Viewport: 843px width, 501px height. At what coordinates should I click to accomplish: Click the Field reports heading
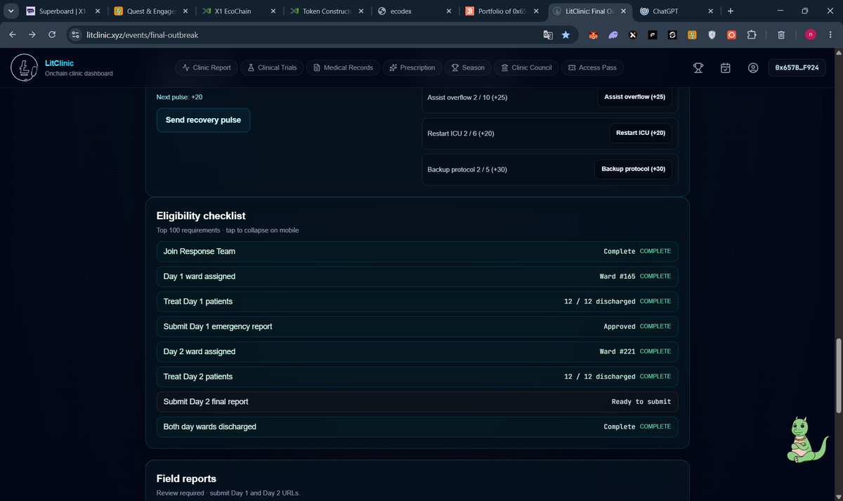186,479
